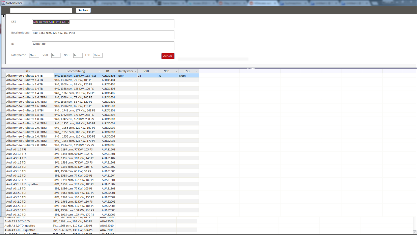Select the Katalysator form field showing Nein
The image size is (417, 235).
34,55
